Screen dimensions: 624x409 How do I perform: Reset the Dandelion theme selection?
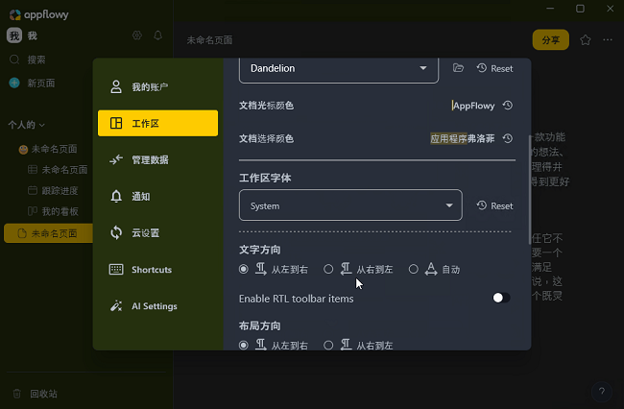[494, 68]
